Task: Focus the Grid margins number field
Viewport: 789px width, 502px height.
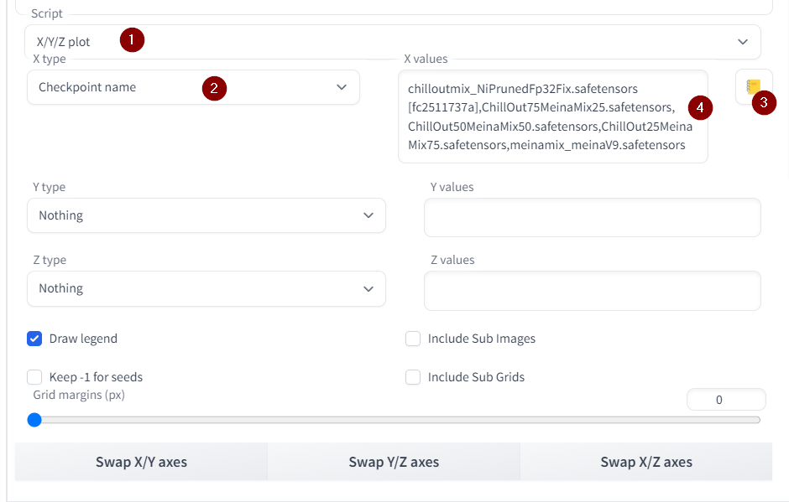Action: tap(725, 400)
